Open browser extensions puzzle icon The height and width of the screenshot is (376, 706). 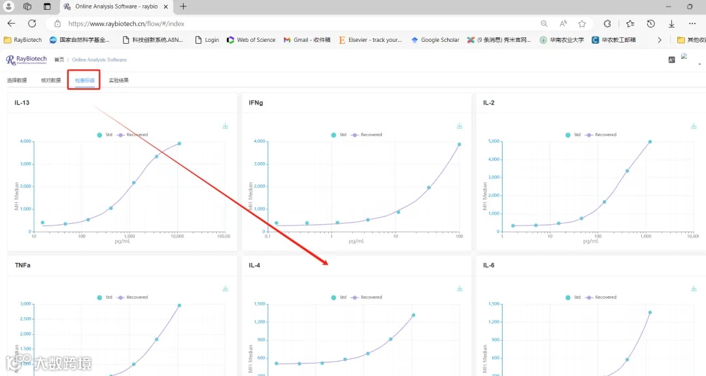coord(607,24)
